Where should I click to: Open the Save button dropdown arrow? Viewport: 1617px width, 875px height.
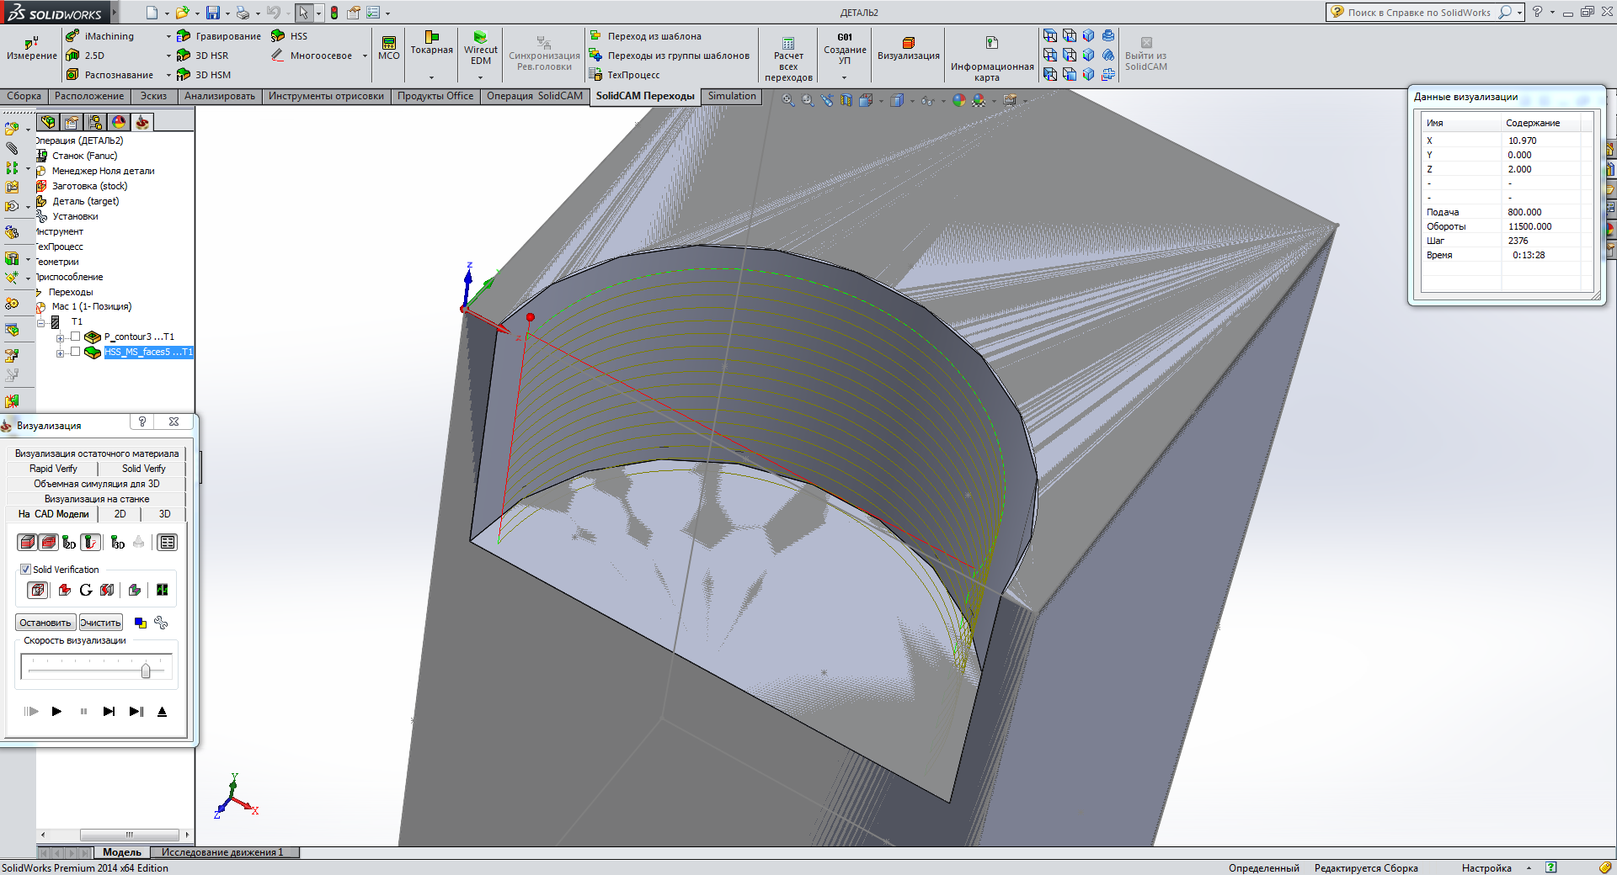click(x=227, y=13)
